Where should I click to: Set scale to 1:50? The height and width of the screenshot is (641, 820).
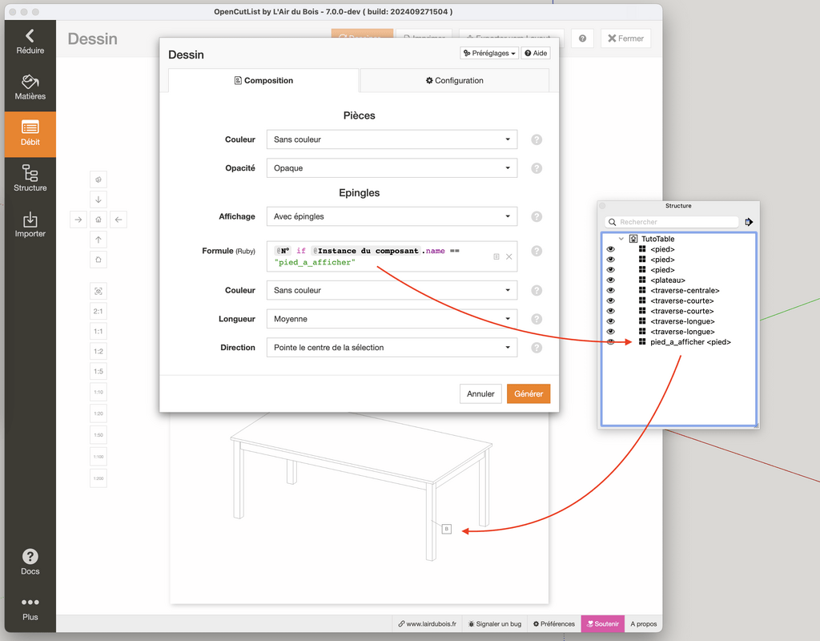point(98,435)
